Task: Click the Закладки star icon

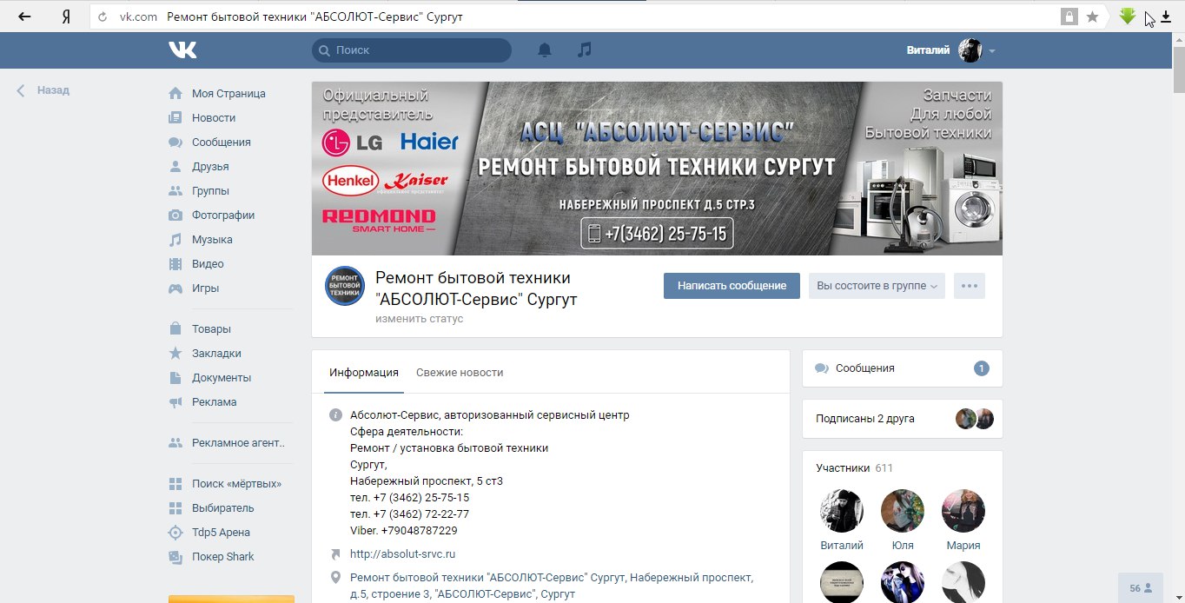Action: click(175, 354)
